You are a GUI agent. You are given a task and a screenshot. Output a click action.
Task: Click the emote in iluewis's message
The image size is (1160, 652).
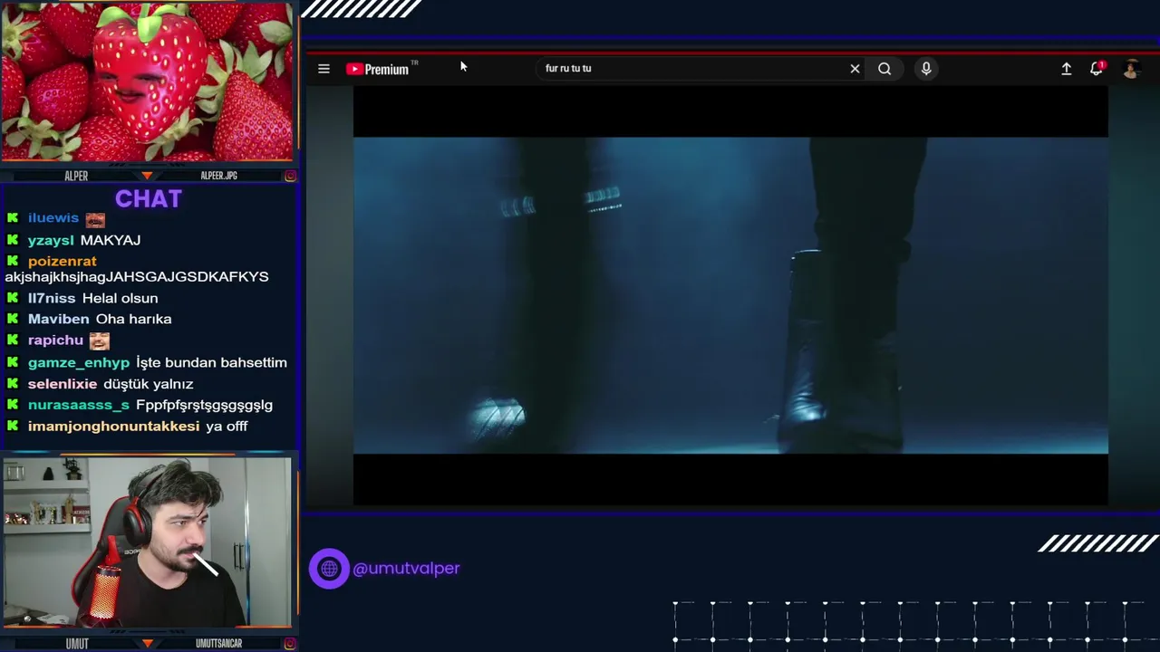pos(95,219)
